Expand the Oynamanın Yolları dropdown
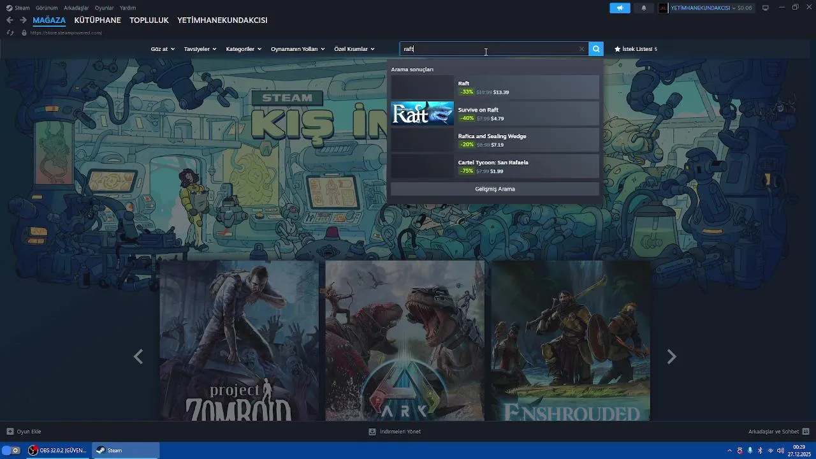816x459 pixels. point(298,49)
